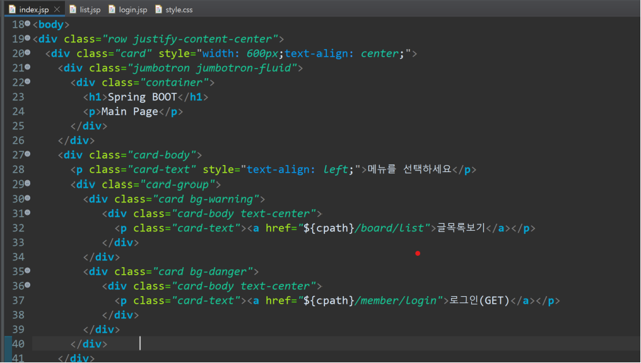Click the 'left' text-align value on line 28

click(x=335, y=170)
